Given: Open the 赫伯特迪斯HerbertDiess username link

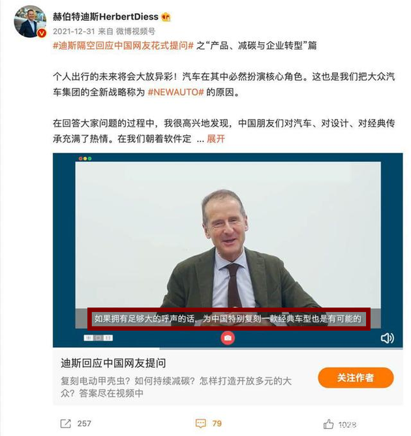Looking at the screenshot, I should point(106,17).
